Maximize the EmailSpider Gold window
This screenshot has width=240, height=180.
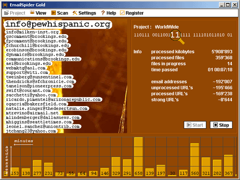click(228, 5)
